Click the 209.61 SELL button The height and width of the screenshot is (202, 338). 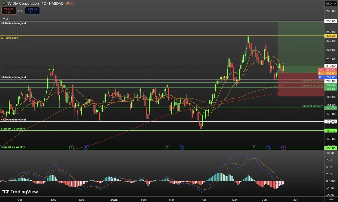click(9, 11)
